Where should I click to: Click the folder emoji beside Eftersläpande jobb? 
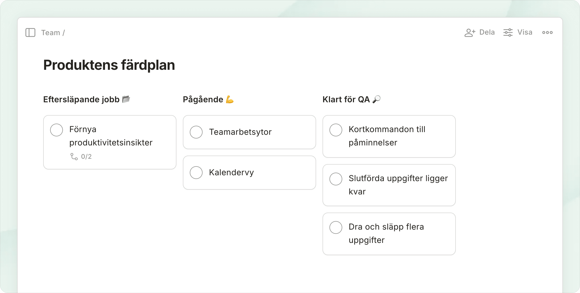tap(126, 99)
